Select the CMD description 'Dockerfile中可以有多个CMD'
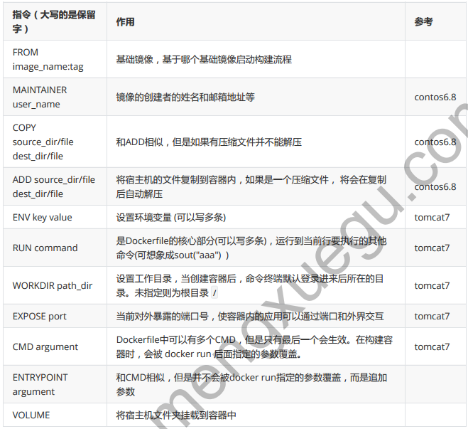Viewport: 468px width, 429px height. [x=176, y=339]
